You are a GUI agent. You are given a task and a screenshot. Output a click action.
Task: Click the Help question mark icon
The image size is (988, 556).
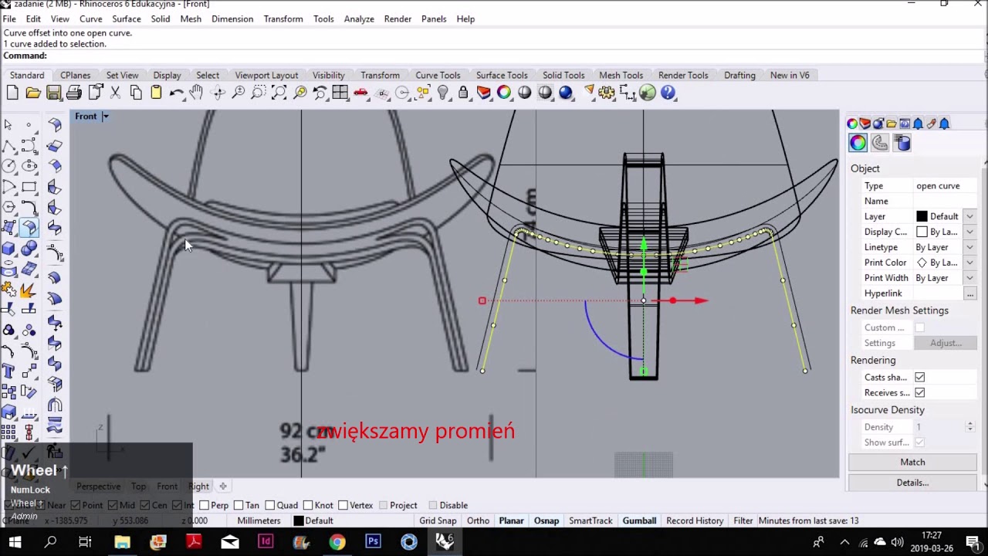point(668,93)
